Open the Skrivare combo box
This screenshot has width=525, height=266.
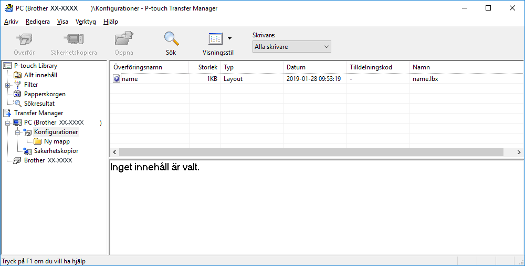(x=291, y=47)
